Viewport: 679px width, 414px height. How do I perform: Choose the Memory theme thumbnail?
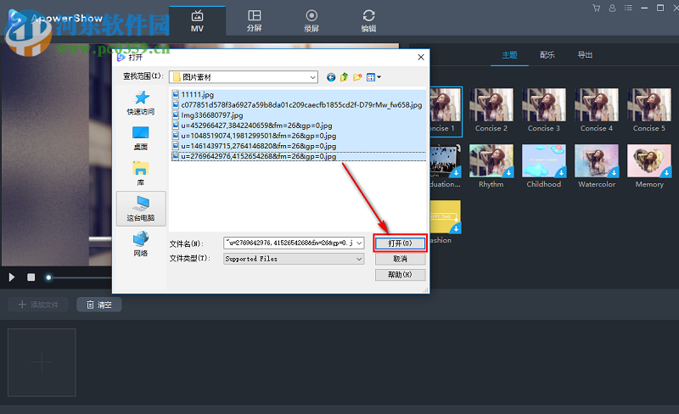point(649,160)
